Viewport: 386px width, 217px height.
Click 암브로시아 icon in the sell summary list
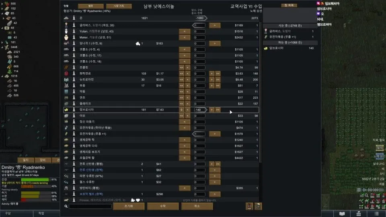pos(266,48)
